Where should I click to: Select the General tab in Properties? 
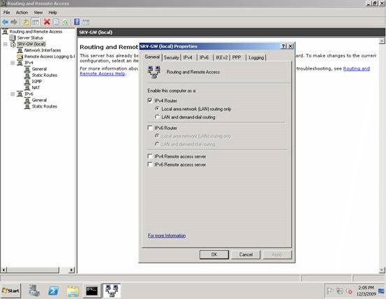[152, 57]
